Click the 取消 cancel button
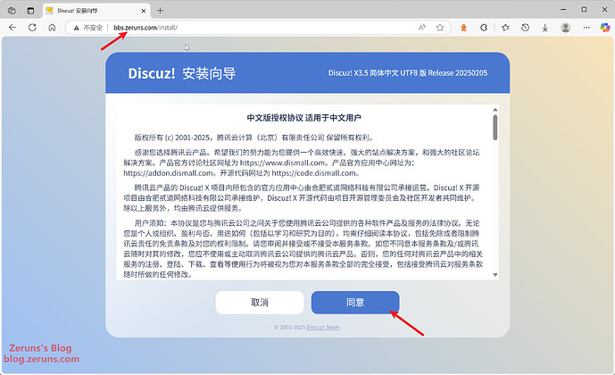 (260, 303)
